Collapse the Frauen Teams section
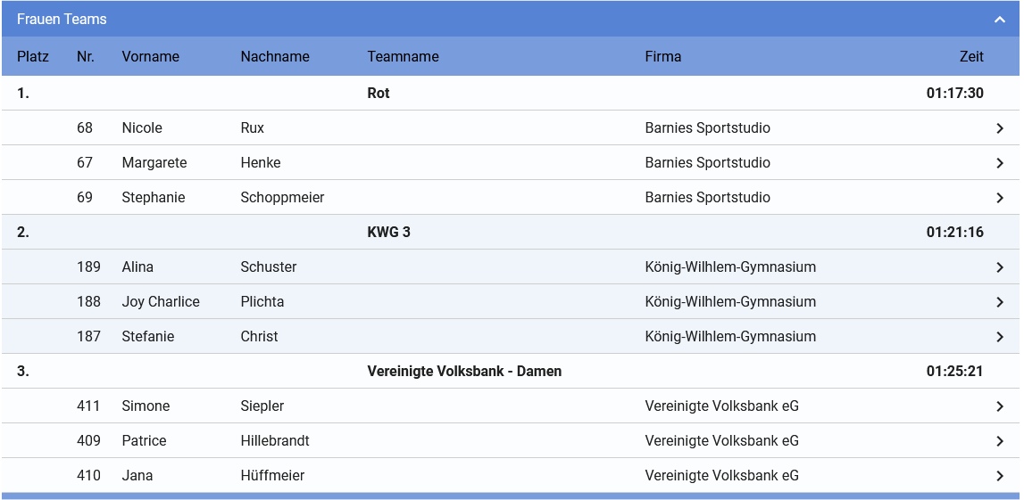Viewport: 1024px width, 500px height. pos(999,20)
